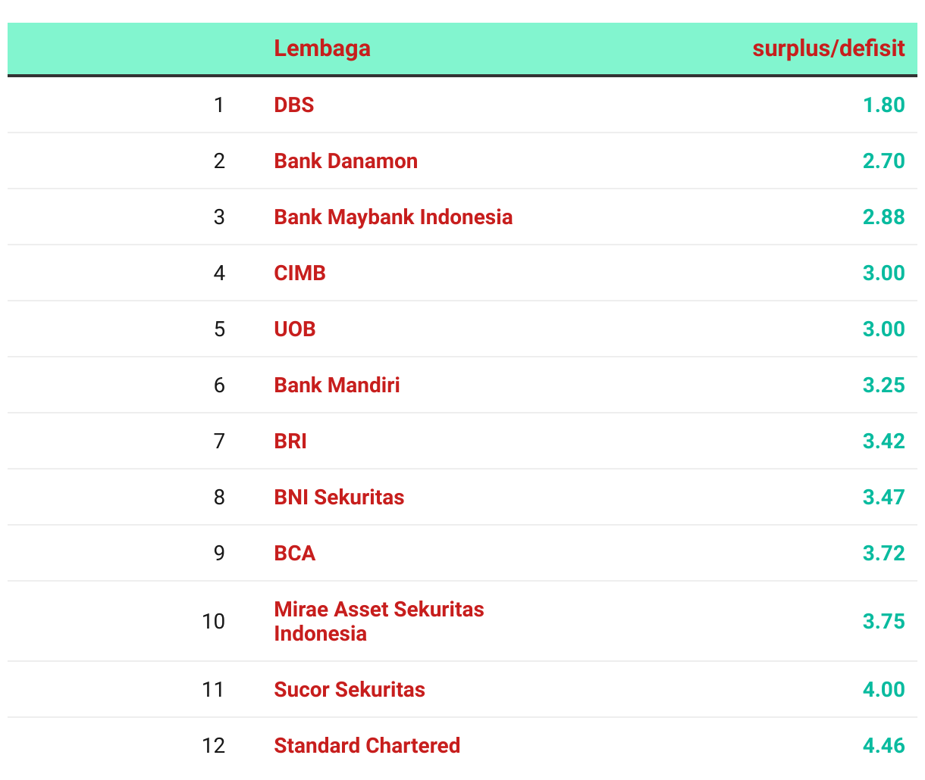Select the BNI Sekuritas name
This screenshot has height=780, width=925.
[339, 497]
